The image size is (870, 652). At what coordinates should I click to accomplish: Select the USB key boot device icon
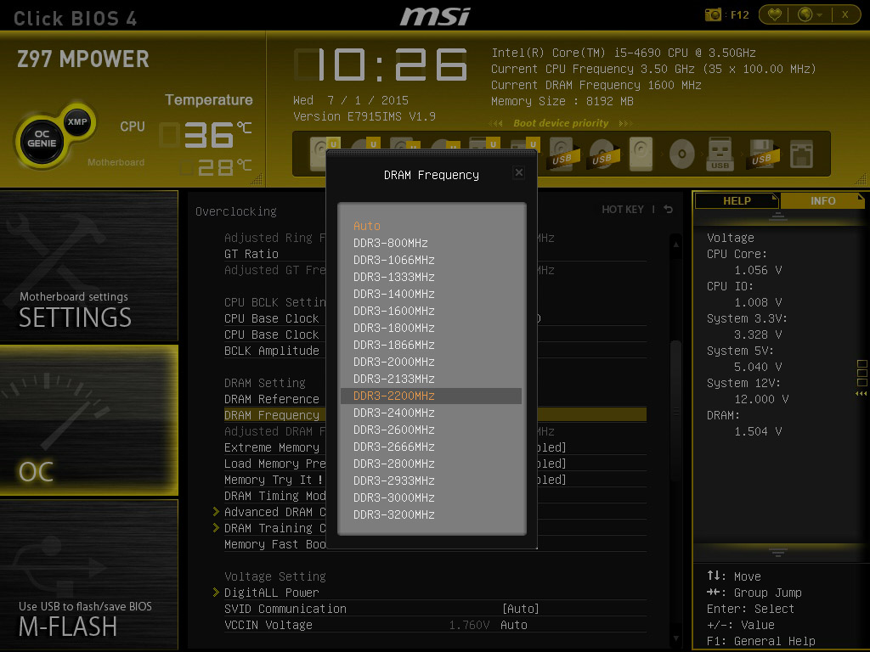click(720, 154)
